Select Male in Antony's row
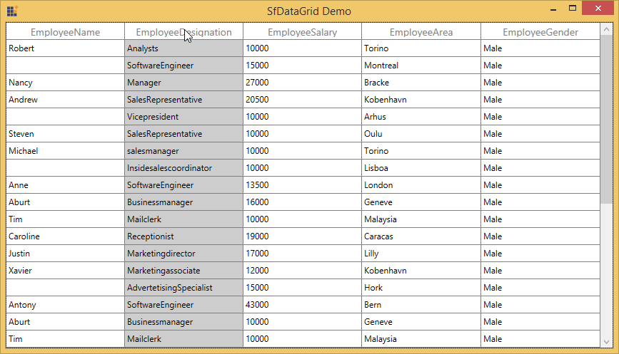This screenshot has width=619, height=354. tap(540, 305)
